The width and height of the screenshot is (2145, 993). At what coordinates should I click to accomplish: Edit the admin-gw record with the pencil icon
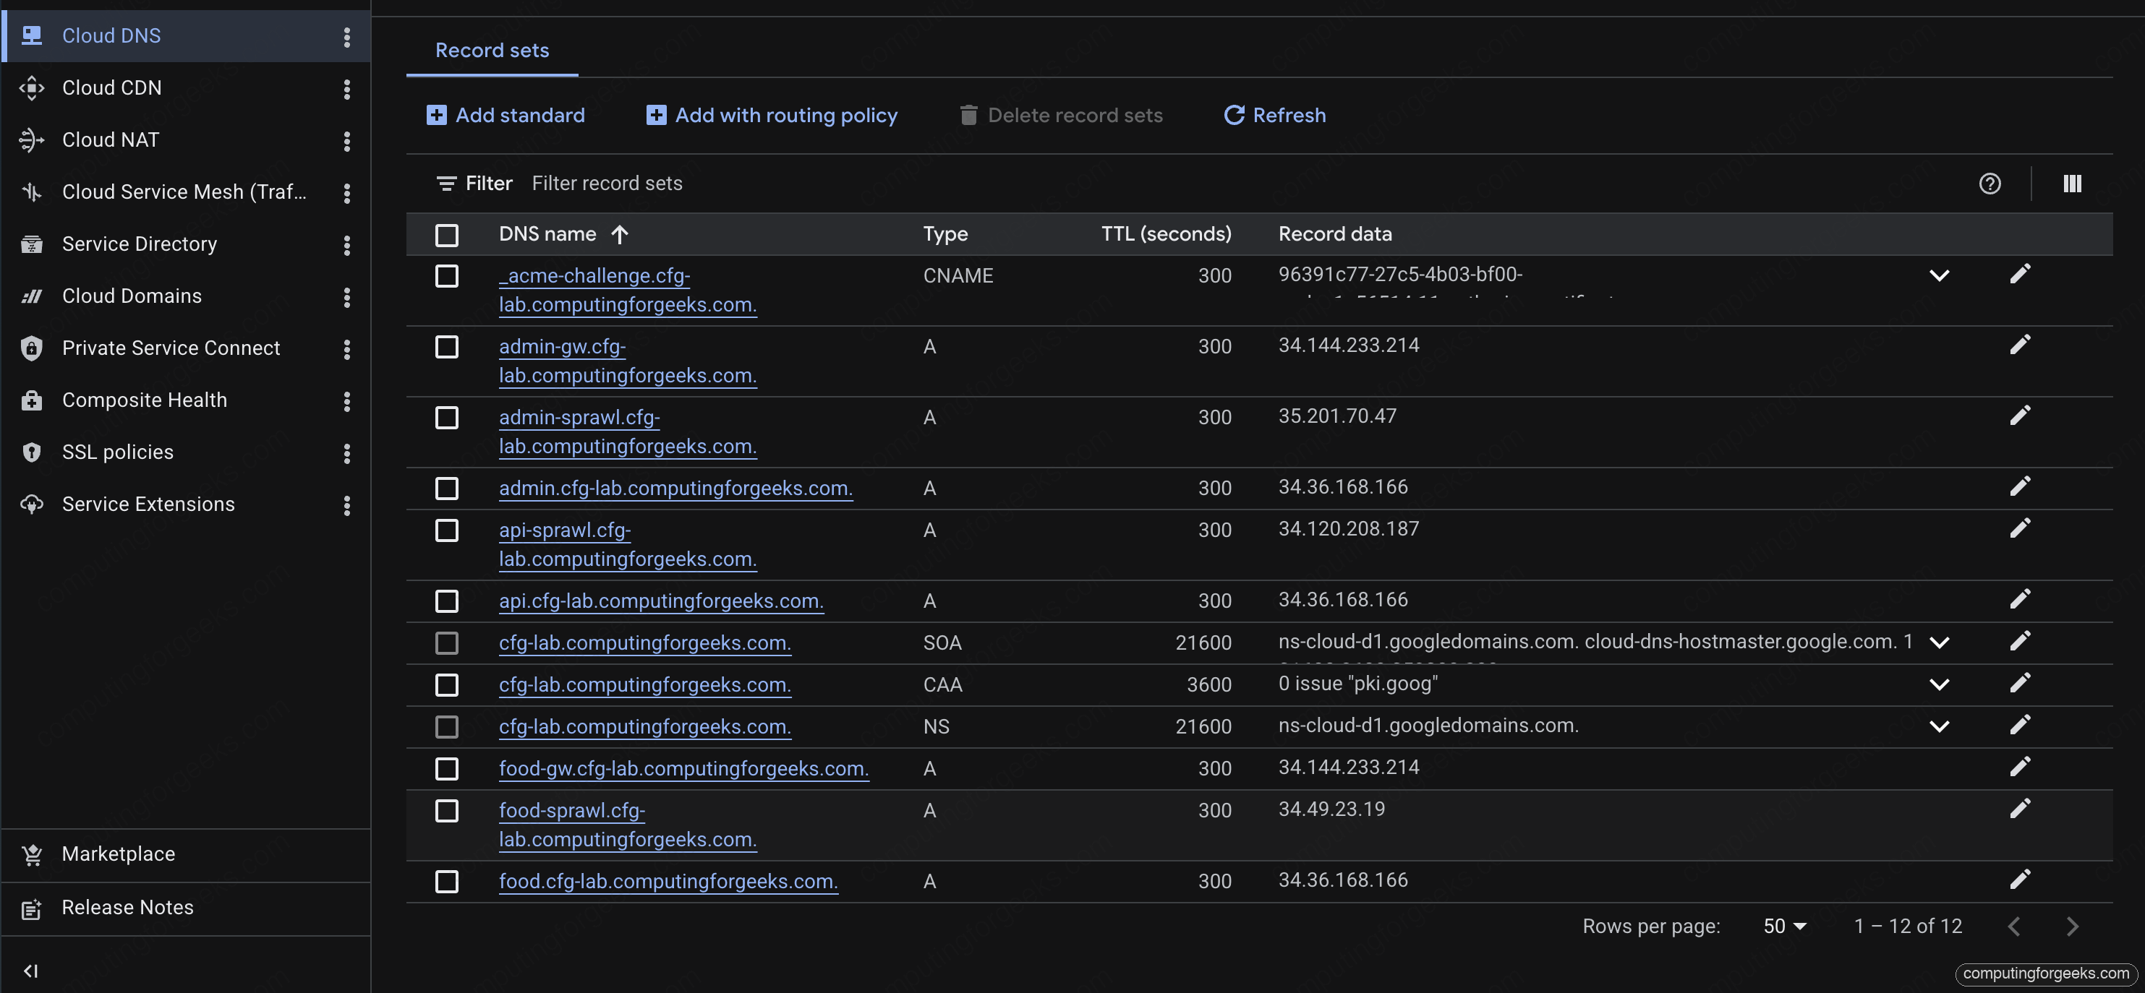tap(2021, 345)
